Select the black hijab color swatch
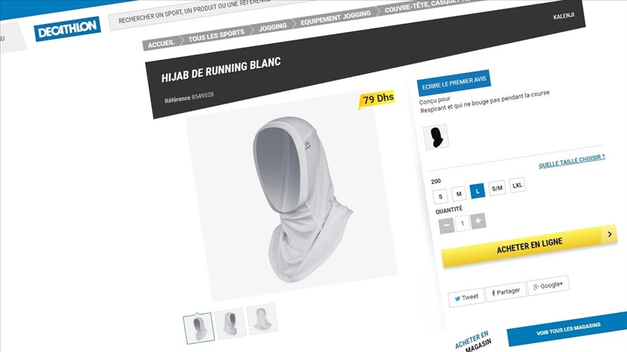The height and width of the screenshot is (352, 627). pos(436,137)
